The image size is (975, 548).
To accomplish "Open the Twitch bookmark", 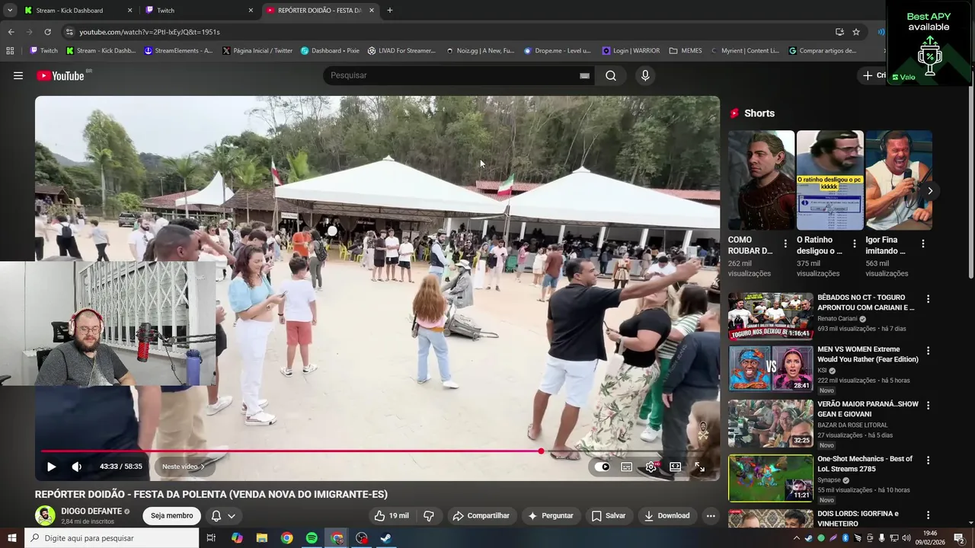I will (x=43, y=51).
